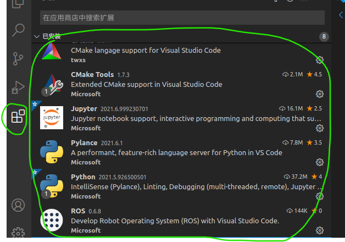Click Pylance 7.8M download count
The image size is (345, 242).
tap(293, 142)
